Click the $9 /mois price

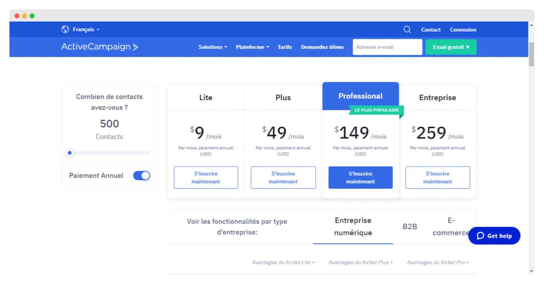click(x=206, y=133)
